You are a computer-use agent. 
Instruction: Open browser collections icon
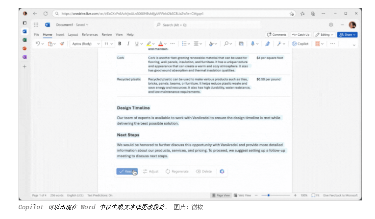(x=313, y=14)
